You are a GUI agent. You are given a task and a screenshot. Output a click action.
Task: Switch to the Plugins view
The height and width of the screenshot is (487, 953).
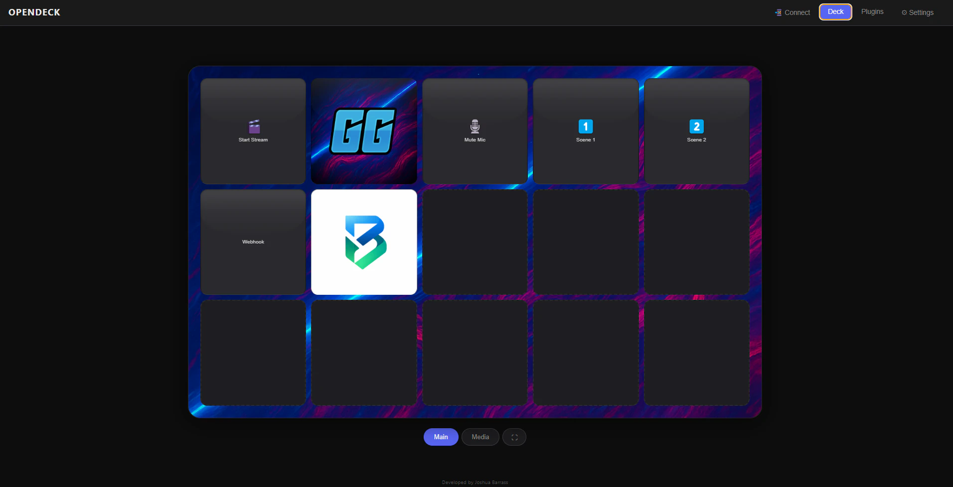point(872,11)
